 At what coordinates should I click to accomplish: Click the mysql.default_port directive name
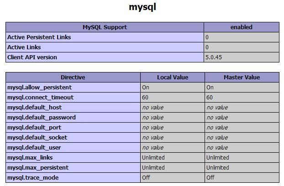[34, 128]
